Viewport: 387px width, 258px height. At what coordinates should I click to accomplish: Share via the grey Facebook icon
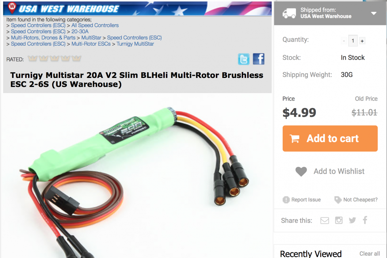click(x=365, y=220)
